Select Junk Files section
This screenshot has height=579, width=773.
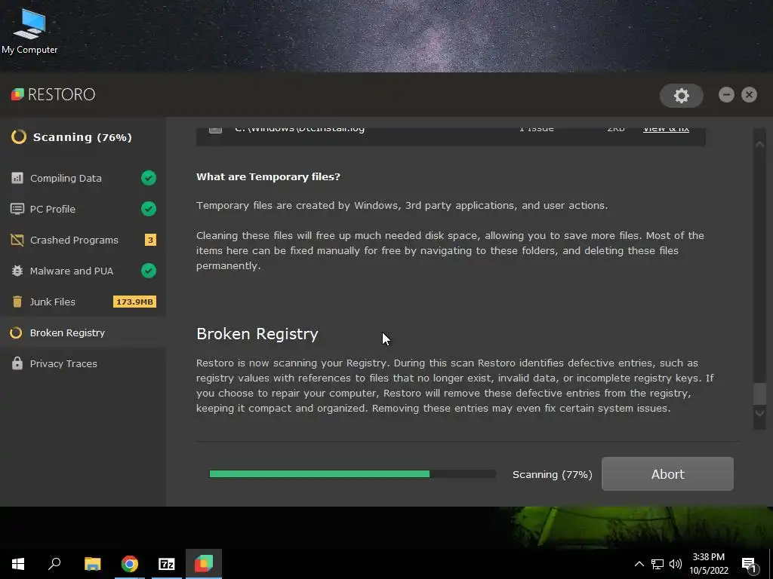click(83, 302)
